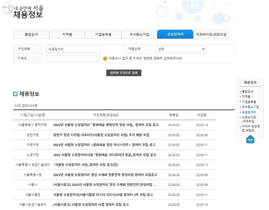This screenshot has height=210, width=269.
Task: Open the 기업분류별 tab
Action: tap(103, 34)
